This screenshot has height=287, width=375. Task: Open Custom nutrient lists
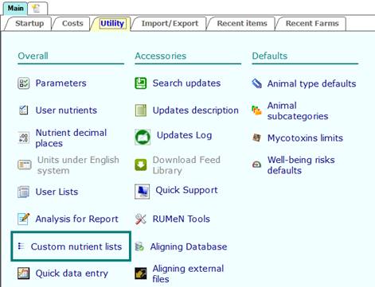coord(76,246)
